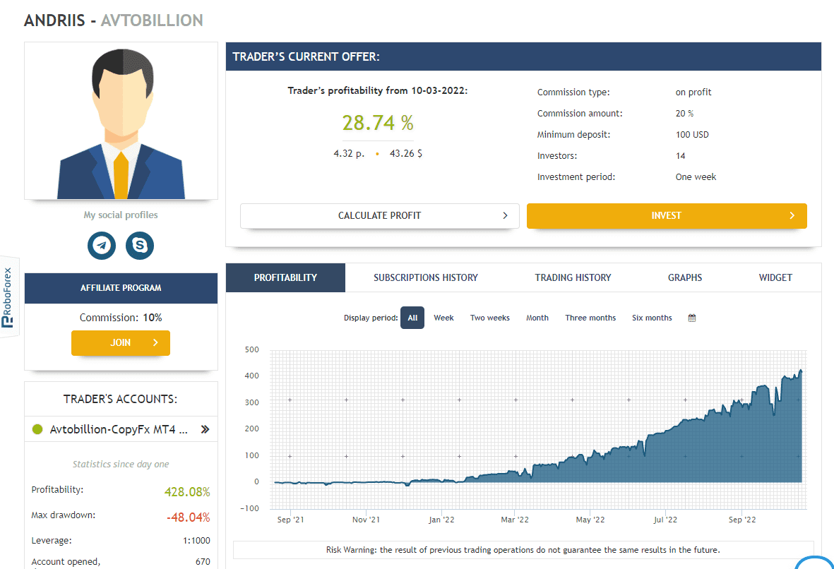Click the 100 USD minimum deposit value

(692, 135)
